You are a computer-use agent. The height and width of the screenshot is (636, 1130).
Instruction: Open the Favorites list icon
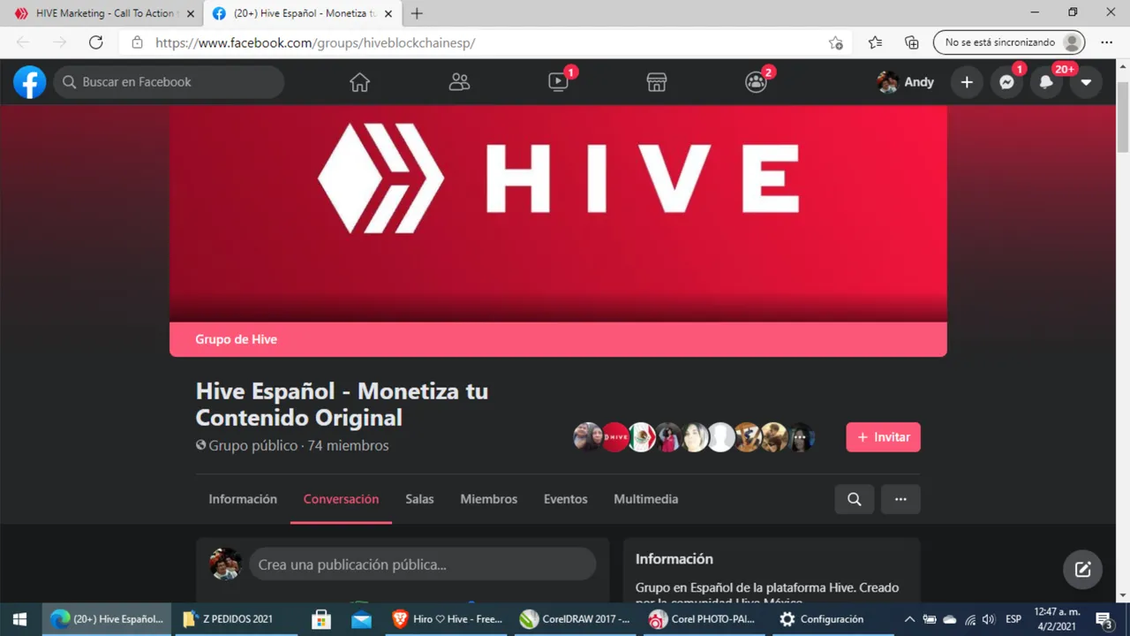tap(875, 42)
